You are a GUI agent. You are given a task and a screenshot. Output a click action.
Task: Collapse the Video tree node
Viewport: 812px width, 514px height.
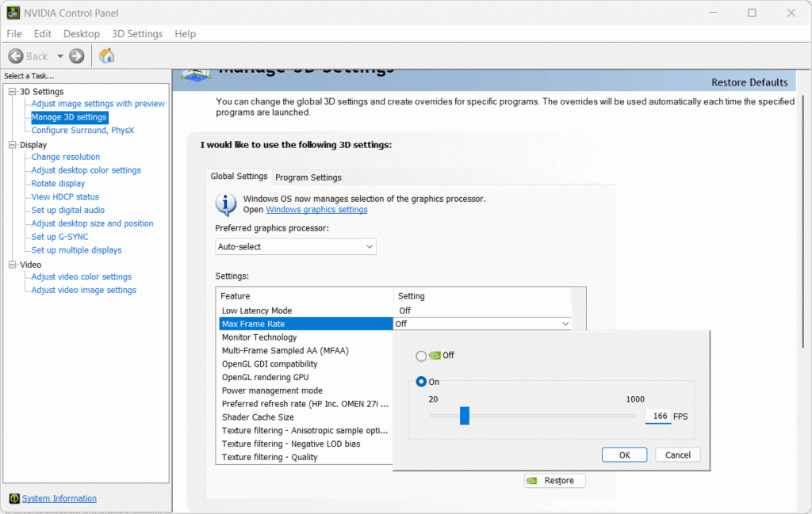click(13, 265)
